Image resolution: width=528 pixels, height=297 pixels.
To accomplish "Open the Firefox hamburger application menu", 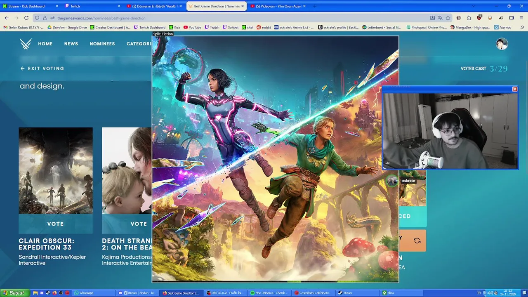I will point(522,18).
